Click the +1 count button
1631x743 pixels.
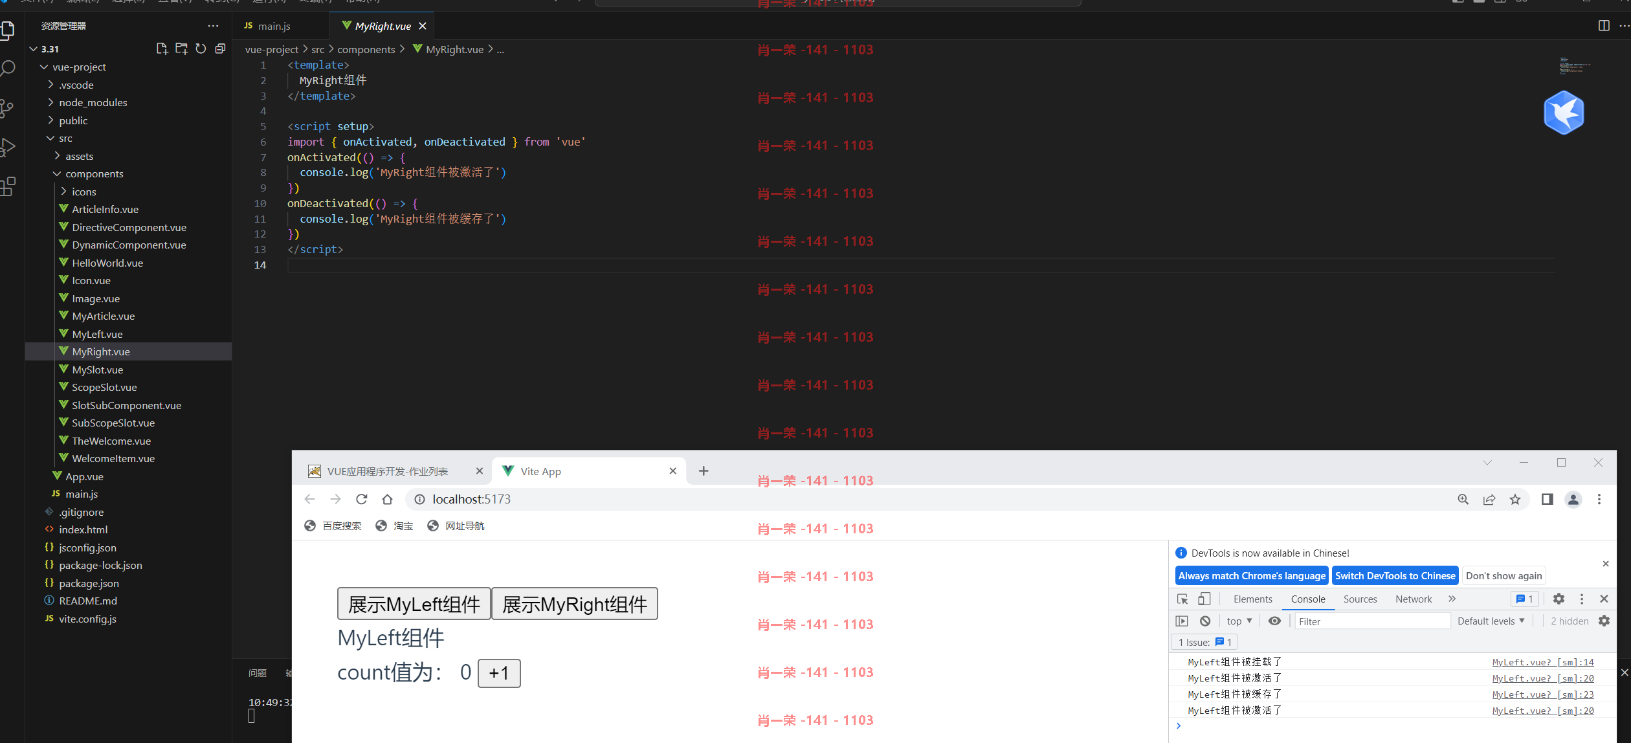[499, 673]
